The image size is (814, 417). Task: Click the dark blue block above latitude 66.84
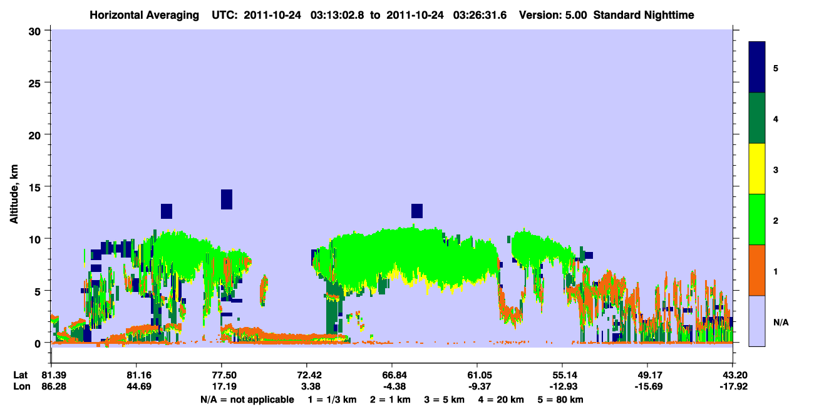tap(417, 211)
